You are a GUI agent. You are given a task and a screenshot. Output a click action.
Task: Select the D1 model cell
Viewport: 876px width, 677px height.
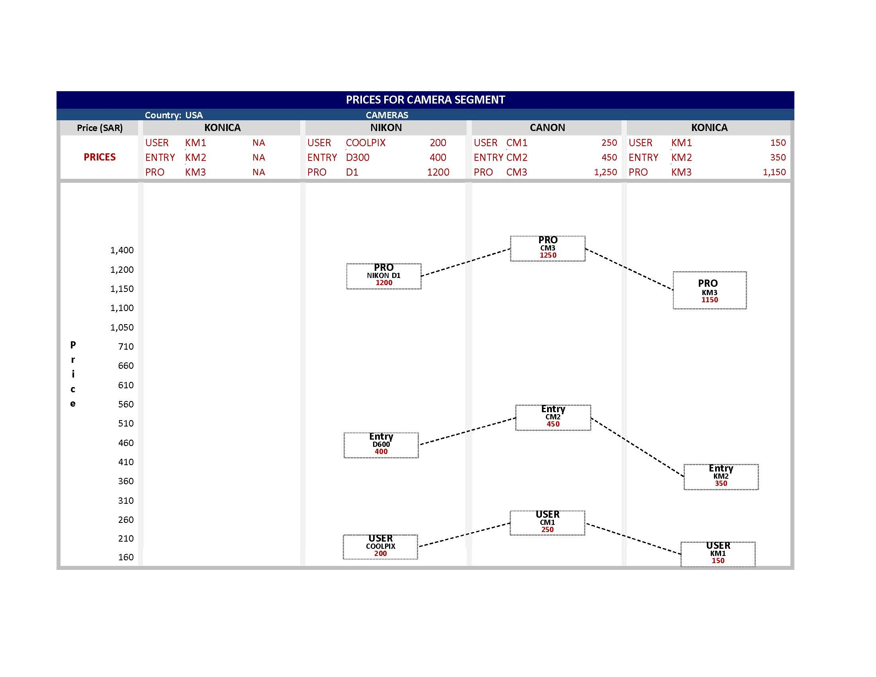352,172
